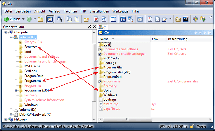Click the security shield icon
Viewport: 215px width, 131px height.
(195, 19)
